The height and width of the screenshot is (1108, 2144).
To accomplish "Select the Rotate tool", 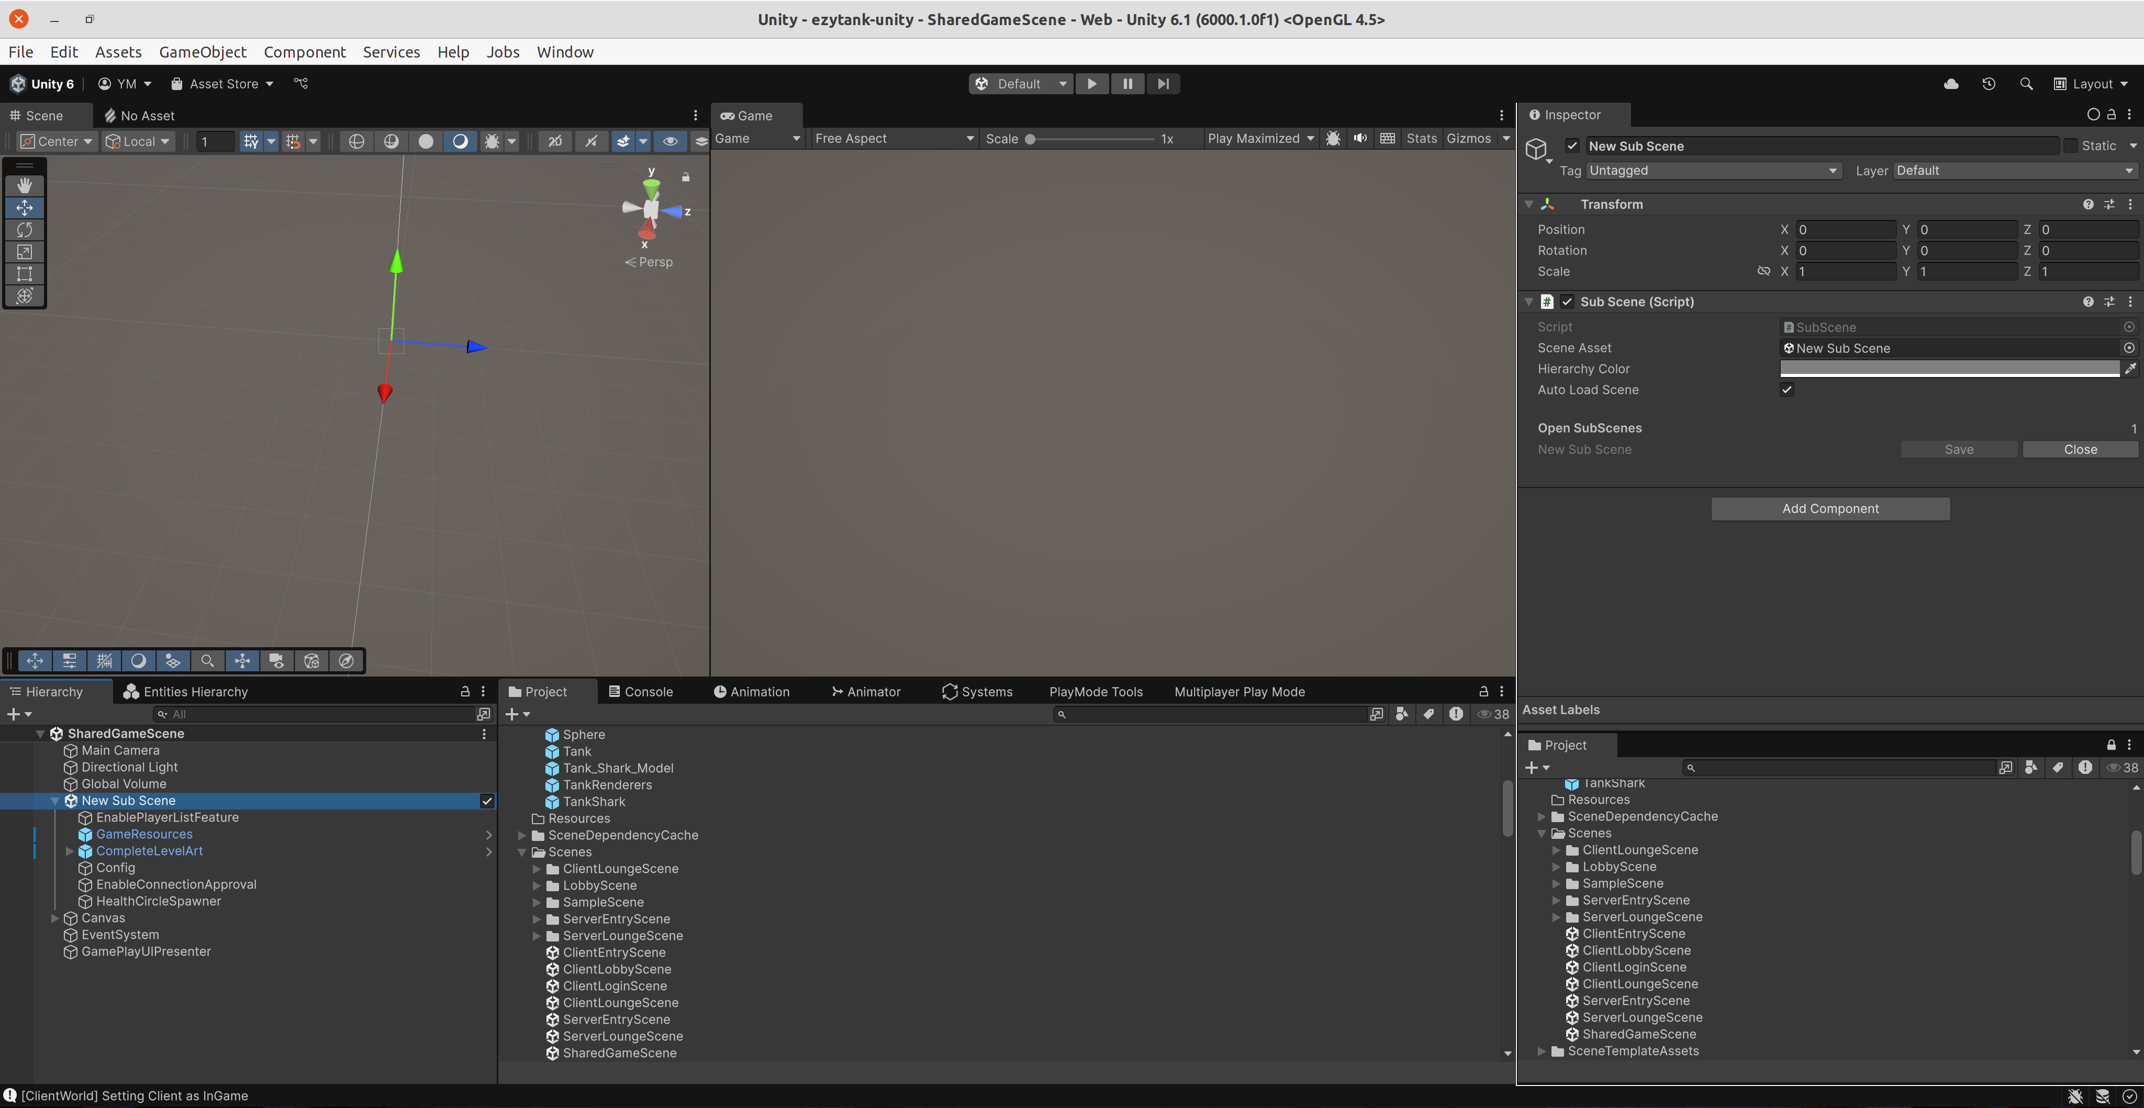I will click(x=24, y=230).
